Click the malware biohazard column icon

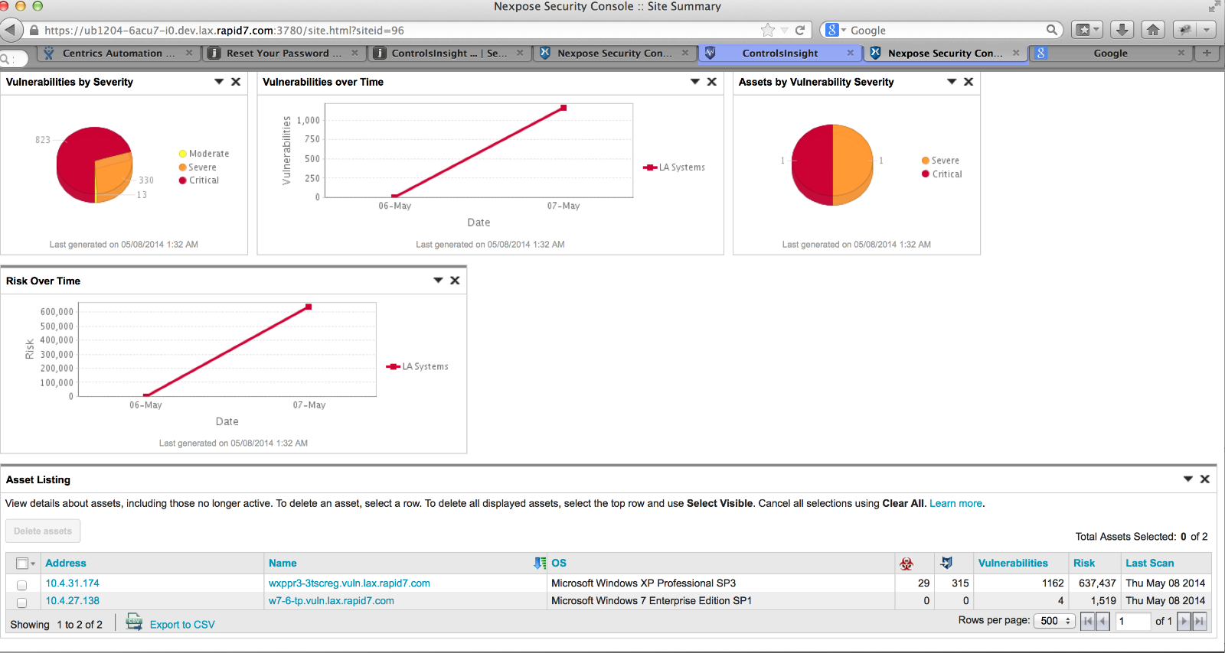[x=906, y=564]
